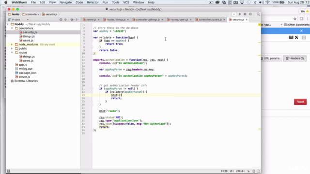The height and width of the screenshot is (174, 310).
Task: Select security.js in project tree
Action: (30, 32)
